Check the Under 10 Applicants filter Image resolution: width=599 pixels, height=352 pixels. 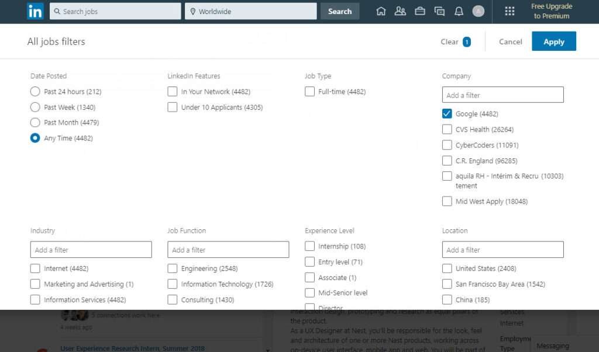(x=173, y=107)
